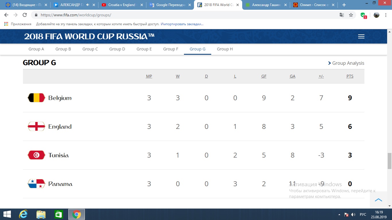Screen dimensions: 392x220
Task: Open the Group Analysis link
Action: tap(346, 63)
